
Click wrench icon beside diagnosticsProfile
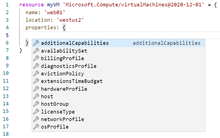(x=36, y=66)
